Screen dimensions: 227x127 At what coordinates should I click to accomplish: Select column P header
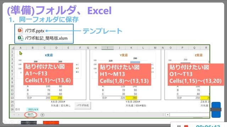point(182,48)
